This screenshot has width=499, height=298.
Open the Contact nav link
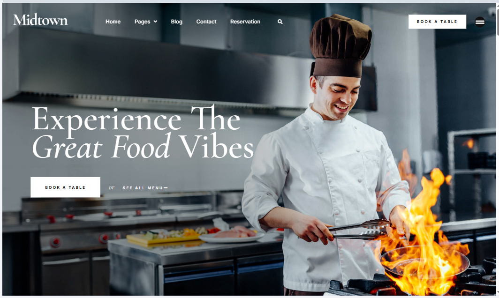pyautogui.click(x=206, y=22)
